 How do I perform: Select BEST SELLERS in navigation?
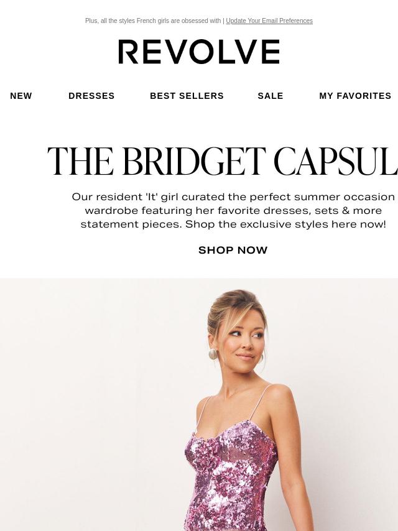[x=187, y=96]
